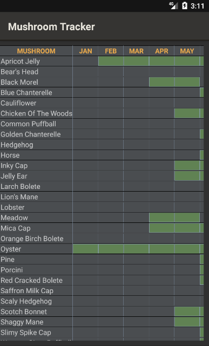Click the Mushroom Tracker app title
Viewport: 209px width, 346px height.
[51, 26]
